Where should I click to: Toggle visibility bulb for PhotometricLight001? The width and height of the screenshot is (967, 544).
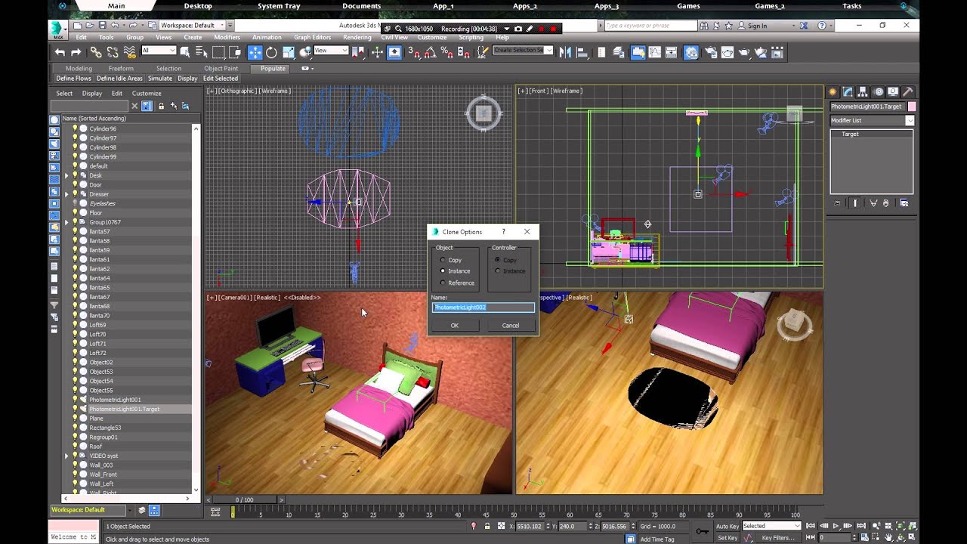75,399
